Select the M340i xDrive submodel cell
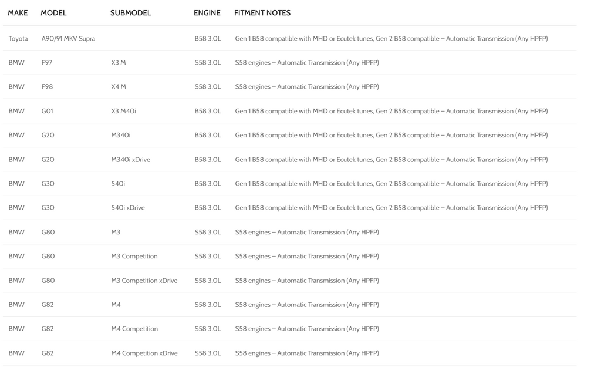The image size is (601, 374). [130, 160]
